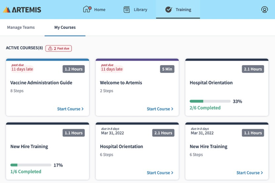Click the 2/6 Completed status text
The width and height of the screenshot is (275, 183).
(205, 108)
